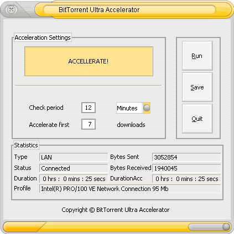Image resolution: width=234 pixels, height=234 pixels.
Task: Click the yellow ACCELLERATE! button
Action: [89, 61]
